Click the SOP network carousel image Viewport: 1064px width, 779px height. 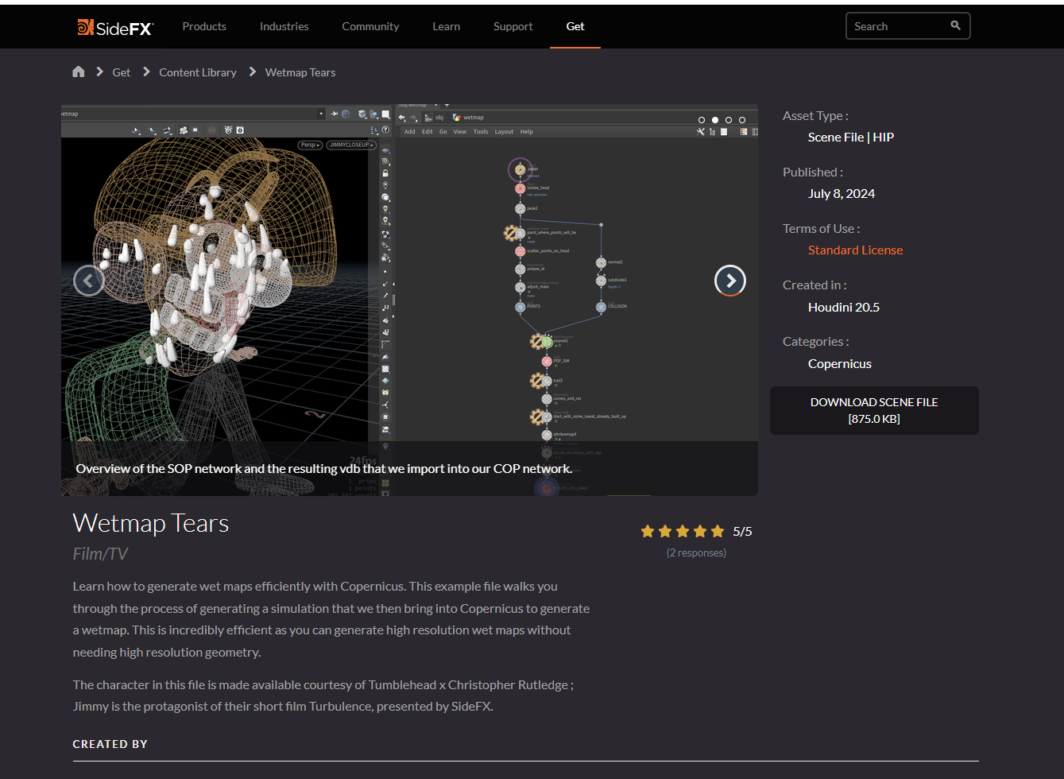coord(409,300)
